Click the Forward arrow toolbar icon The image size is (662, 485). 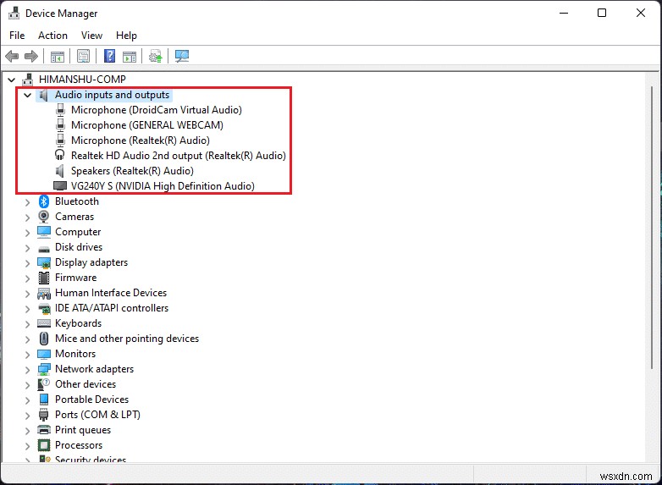[31, 56]
